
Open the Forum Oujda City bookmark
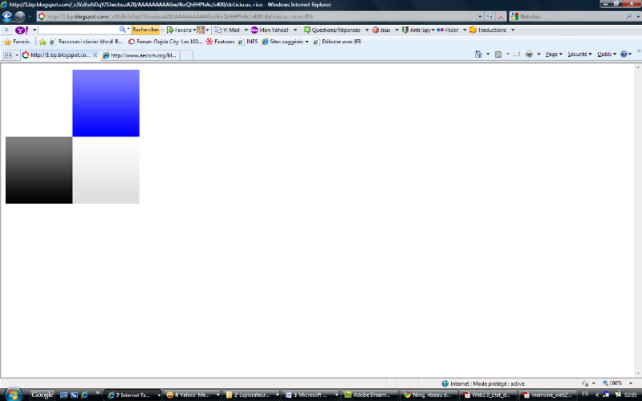point(165,42)
